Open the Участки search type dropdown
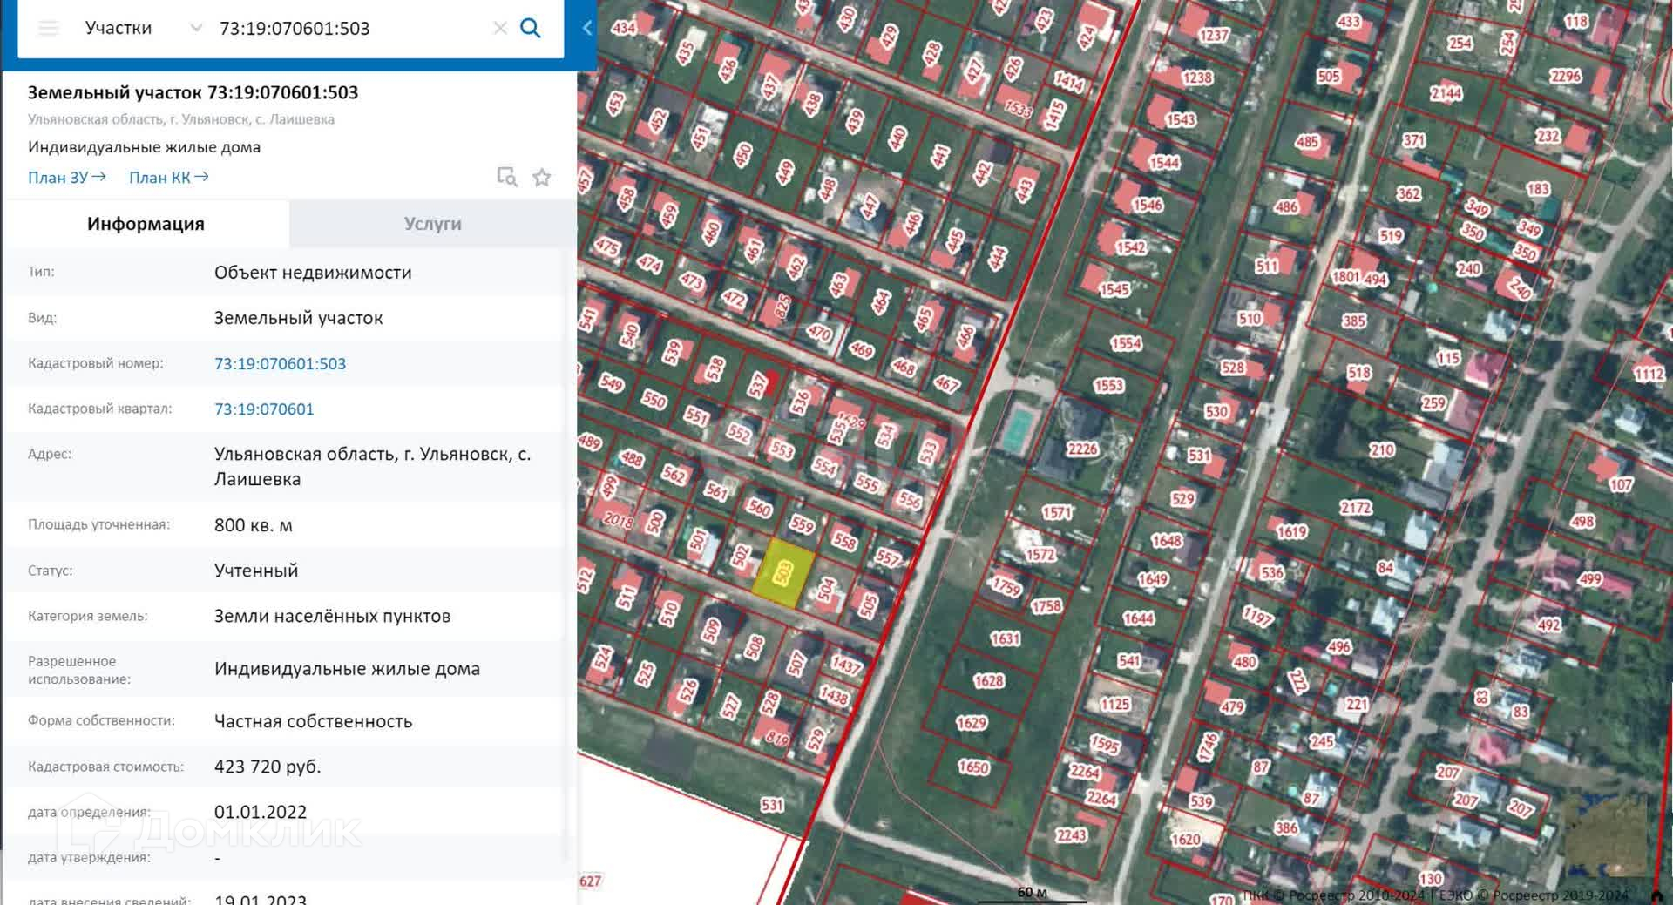The width and height of the screenshot is (1673, 905). pyautogui.click(x=144, y=28)
